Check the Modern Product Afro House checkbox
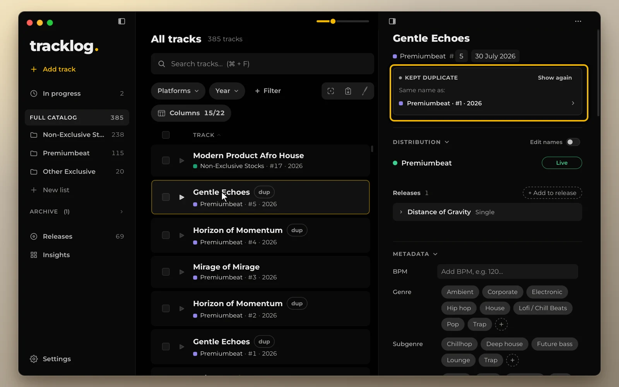The image size is (619, 387). [x=166, y=161]
